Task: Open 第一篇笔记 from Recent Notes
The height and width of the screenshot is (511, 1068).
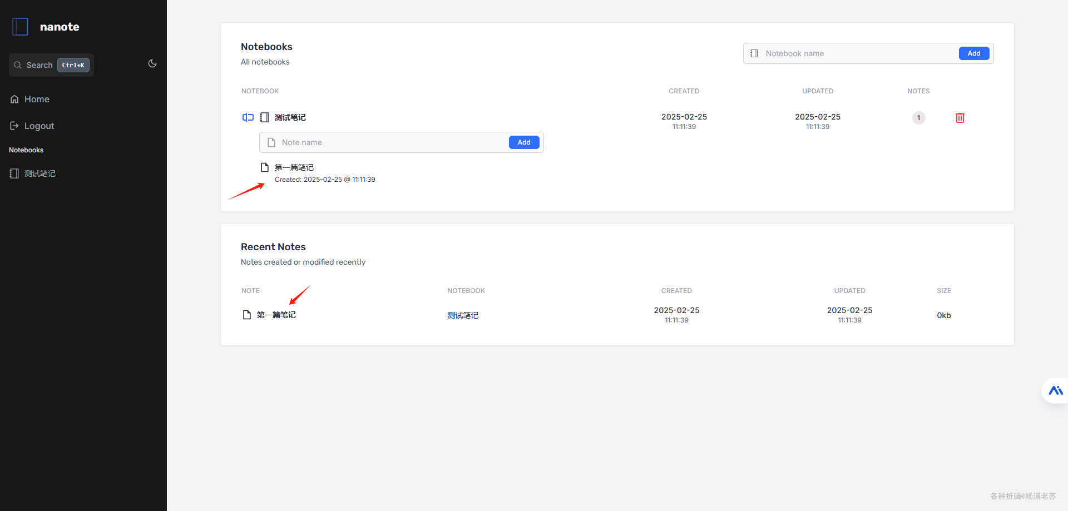Action: [276, 315]
